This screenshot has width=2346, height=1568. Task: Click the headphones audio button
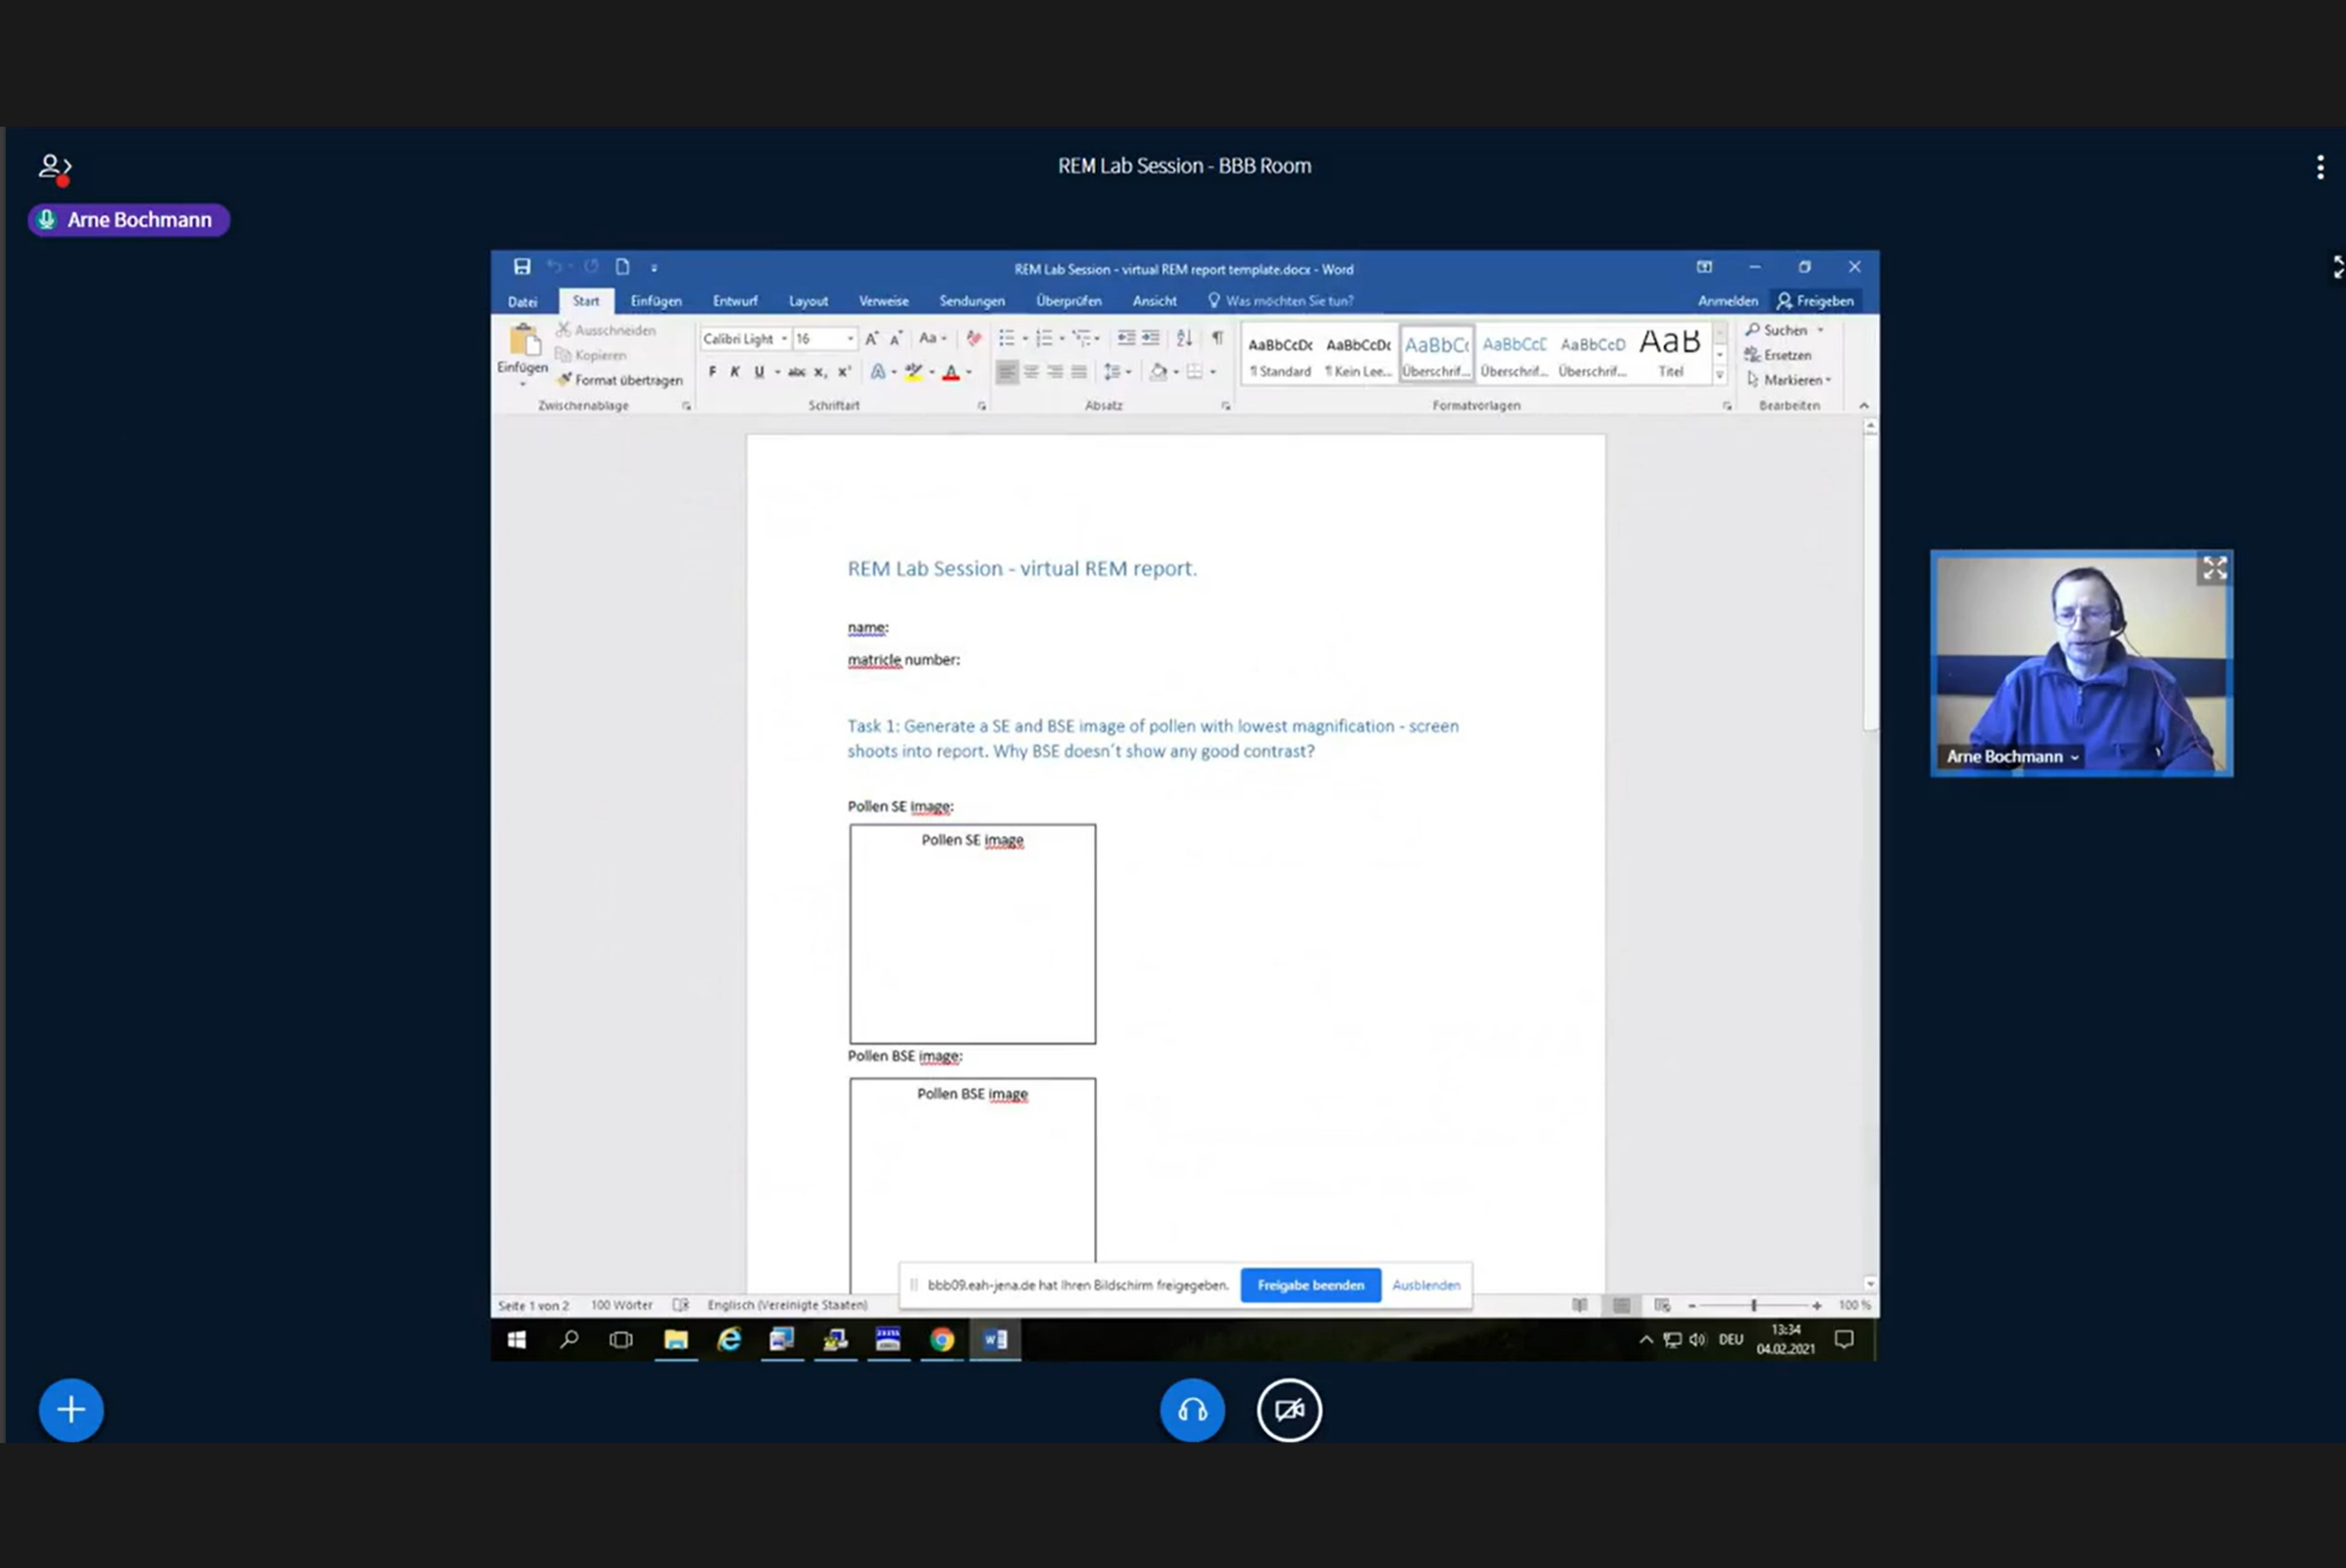tap(1192, 1410)
